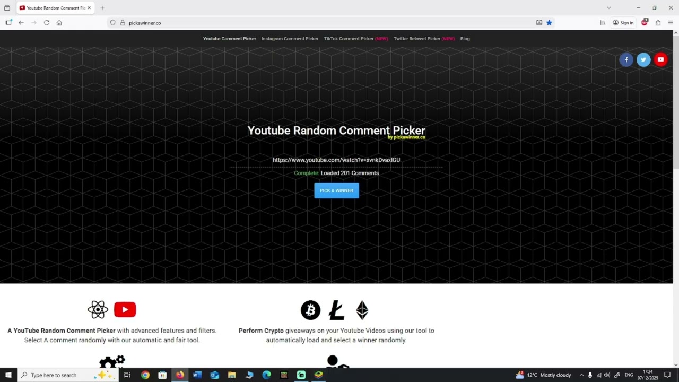The width and height of the screenshot is (679, 382).
Task: Click the YouTube video URL field
Action: [336, 160]
